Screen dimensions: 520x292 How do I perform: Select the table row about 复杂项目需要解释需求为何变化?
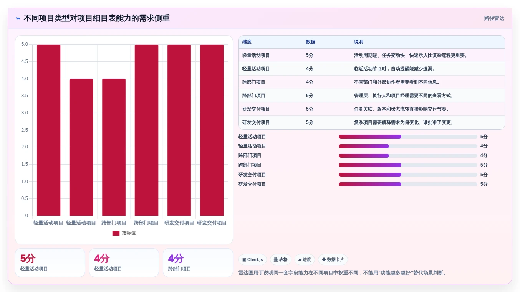click(x=372, y=122)
